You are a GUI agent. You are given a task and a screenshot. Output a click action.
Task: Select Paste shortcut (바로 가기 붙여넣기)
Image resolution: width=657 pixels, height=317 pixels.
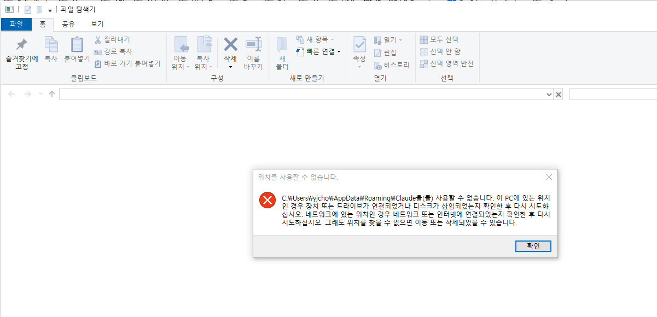pyautogui.click(x=127, y=63)
